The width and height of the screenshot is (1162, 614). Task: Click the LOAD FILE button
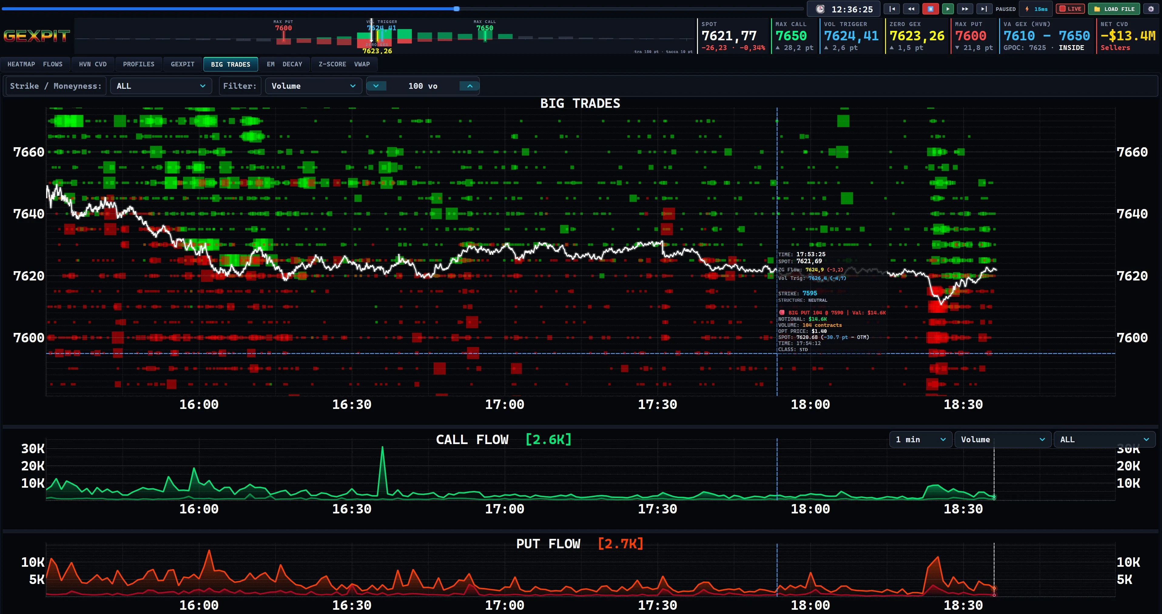[1114, 9]
